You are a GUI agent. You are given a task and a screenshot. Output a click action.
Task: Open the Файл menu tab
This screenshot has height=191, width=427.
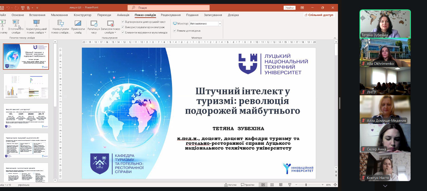click(x=3, y=15)
